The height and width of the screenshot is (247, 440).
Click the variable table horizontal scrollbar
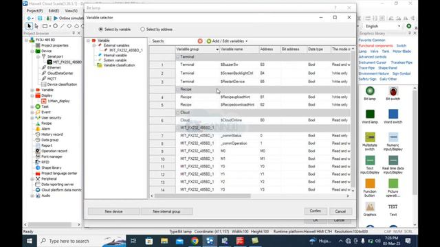pyautogui.click(x=203, y=196)
